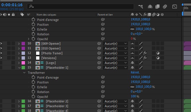Select the [Placeholder 2] layer name
Viewport: 191px width, 112px height.
[57, 101]
